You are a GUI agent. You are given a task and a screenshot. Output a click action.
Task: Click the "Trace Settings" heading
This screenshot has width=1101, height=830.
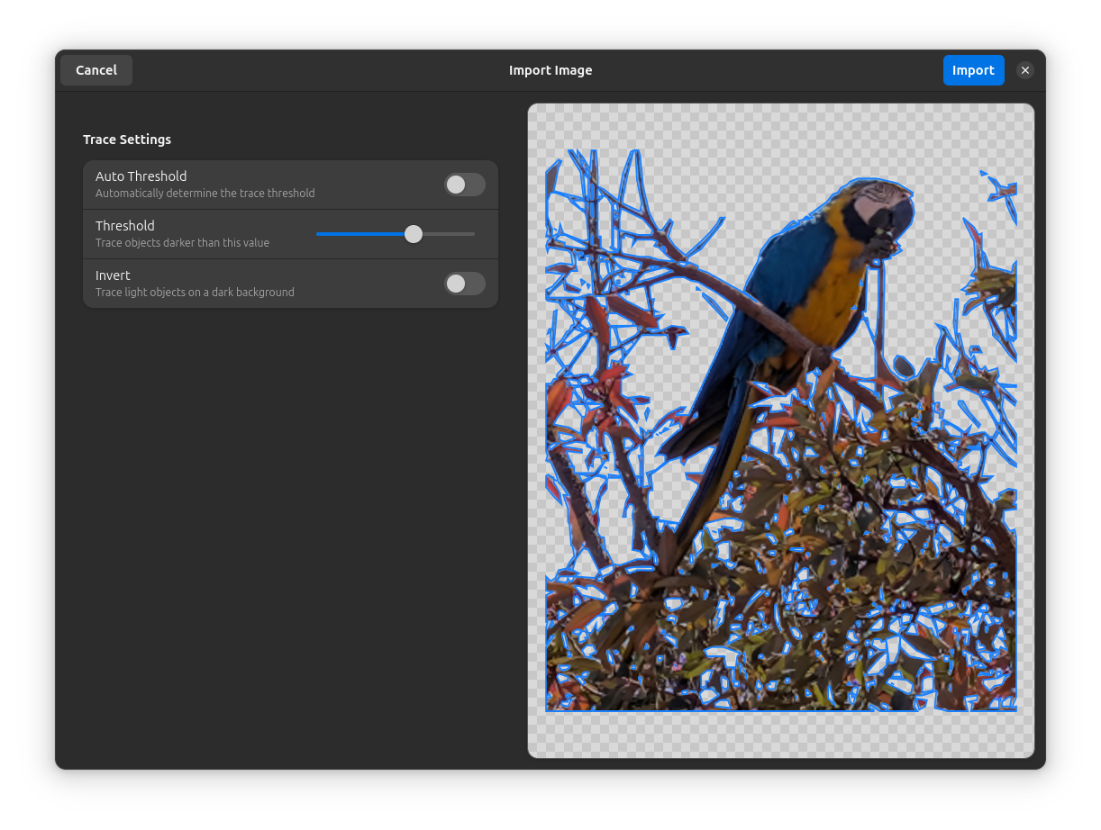pos(127,140)
